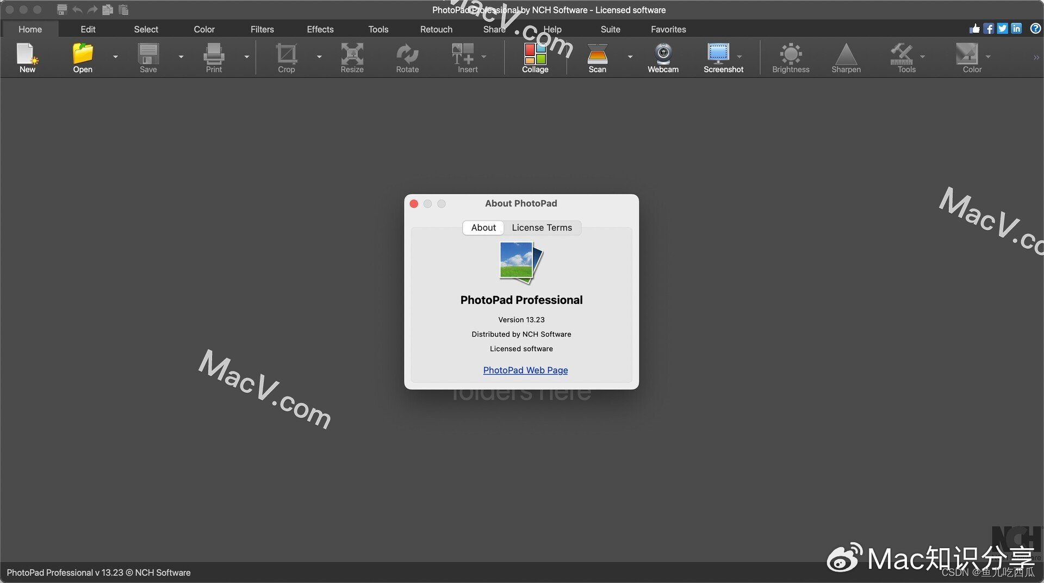Screen dimensions: 1044x583
Task: Open the Select tab
Action: [x=146, y=29]
